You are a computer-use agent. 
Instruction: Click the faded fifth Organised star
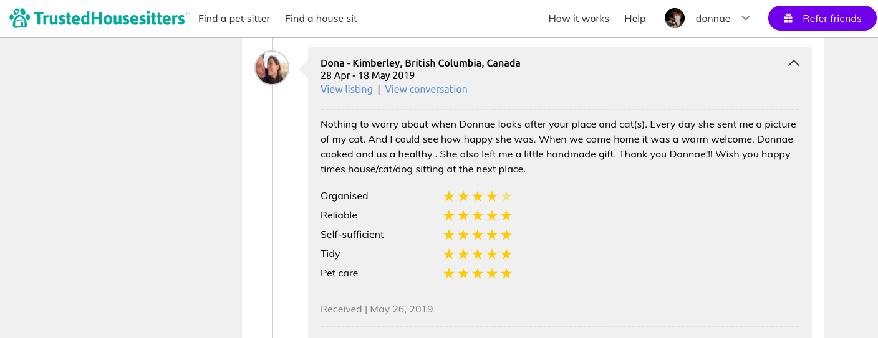[506, 197]
